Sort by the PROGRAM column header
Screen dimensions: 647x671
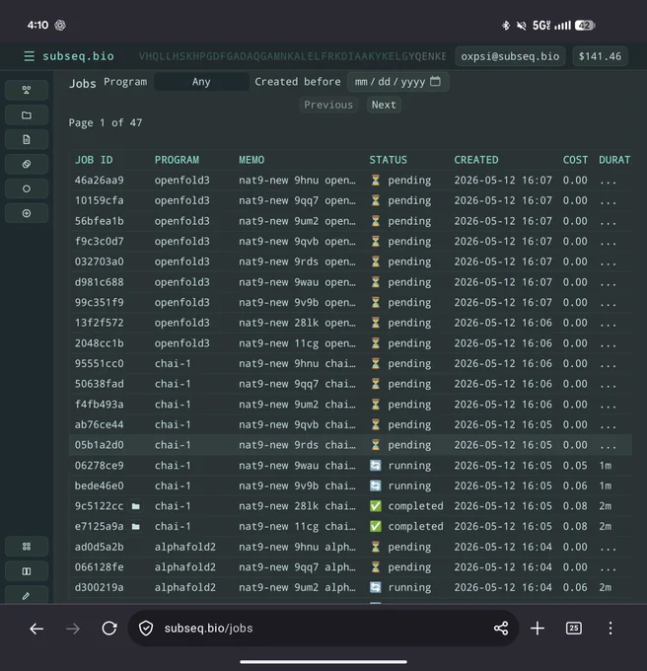(x=177, y=160)
